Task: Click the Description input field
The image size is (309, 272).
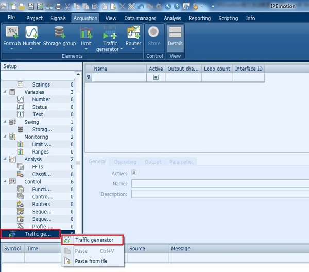Action: [x=220, y=194]
